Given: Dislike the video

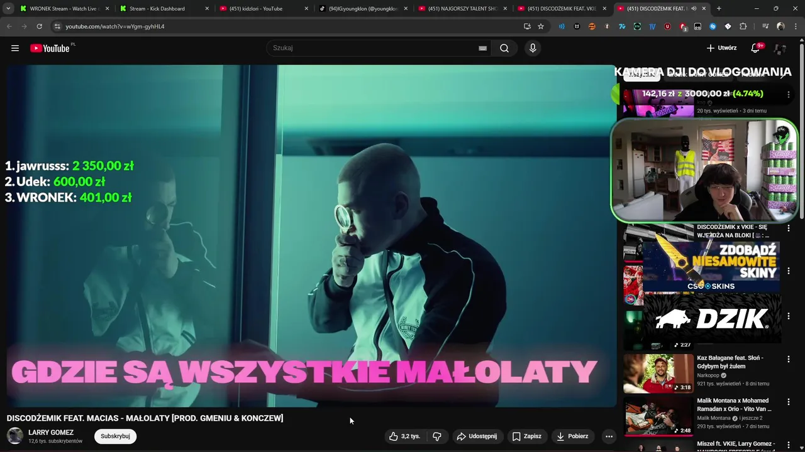Looking at the screenshot, I should pyautogui.click(x=437, y=436).
